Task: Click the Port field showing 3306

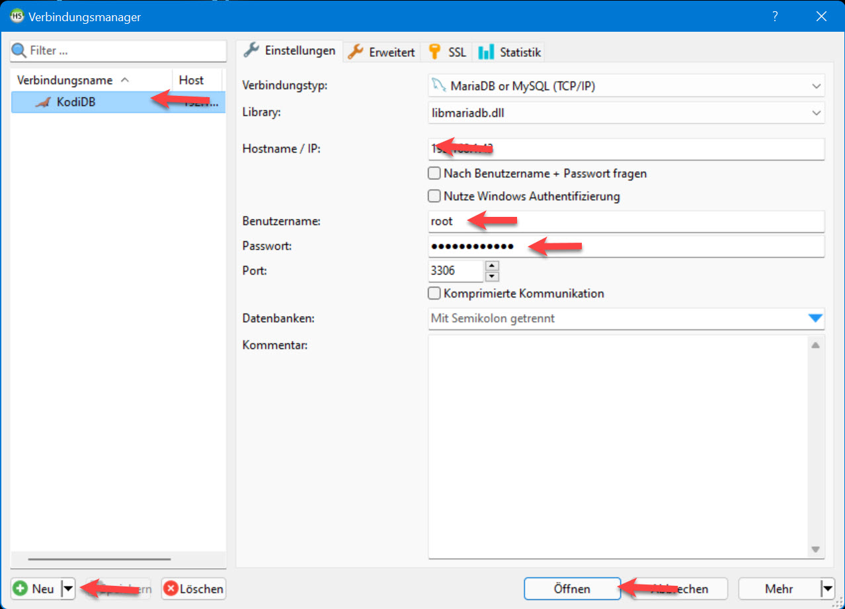Action: pyautogui.click(x=456, y=271)
